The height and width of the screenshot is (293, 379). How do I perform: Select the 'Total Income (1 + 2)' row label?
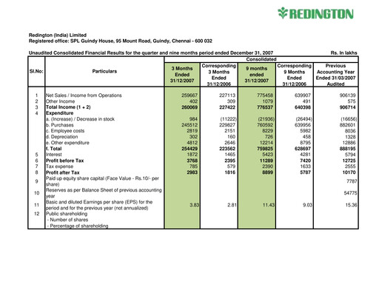[68, 107]
